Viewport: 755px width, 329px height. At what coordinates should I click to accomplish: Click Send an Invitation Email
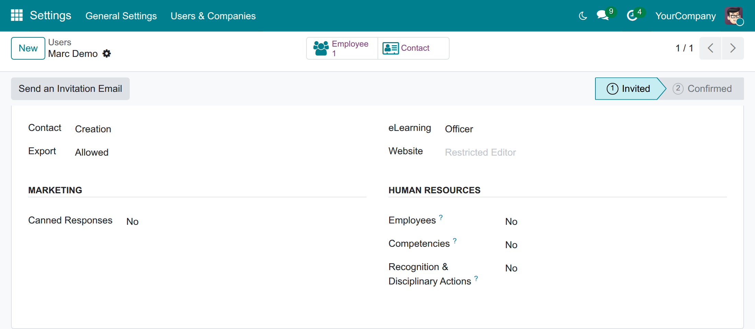point(70,89)
